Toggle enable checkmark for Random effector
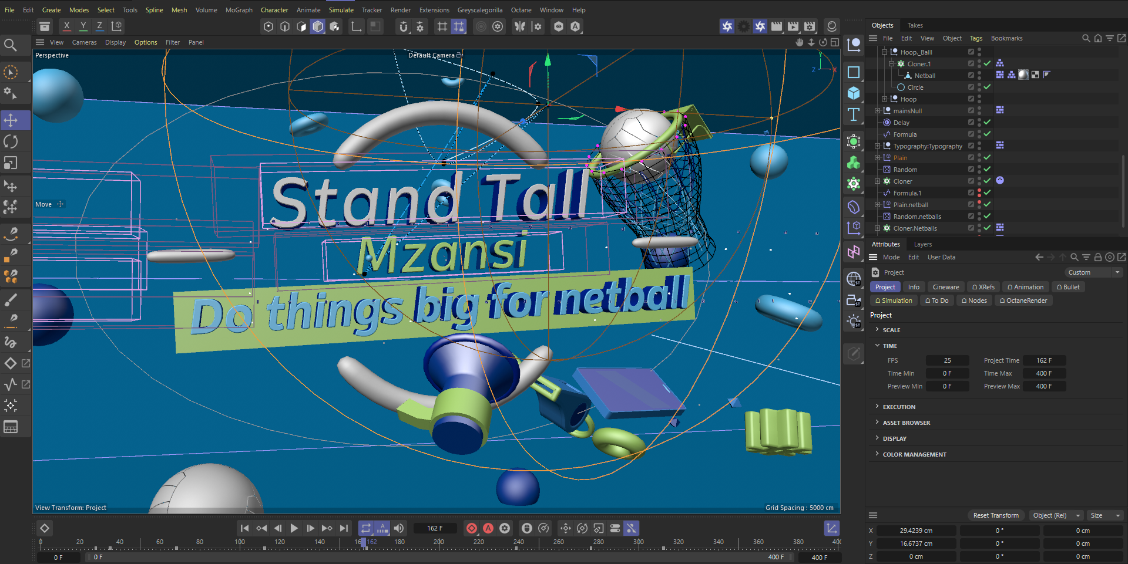 (988, 170)
